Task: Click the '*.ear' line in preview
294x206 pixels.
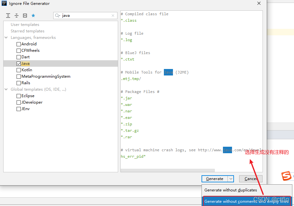Action: pos(126,118)
